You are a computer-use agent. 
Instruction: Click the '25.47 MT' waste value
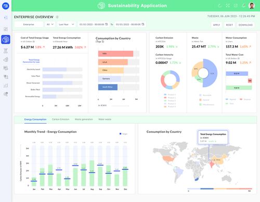click(199, 47)
